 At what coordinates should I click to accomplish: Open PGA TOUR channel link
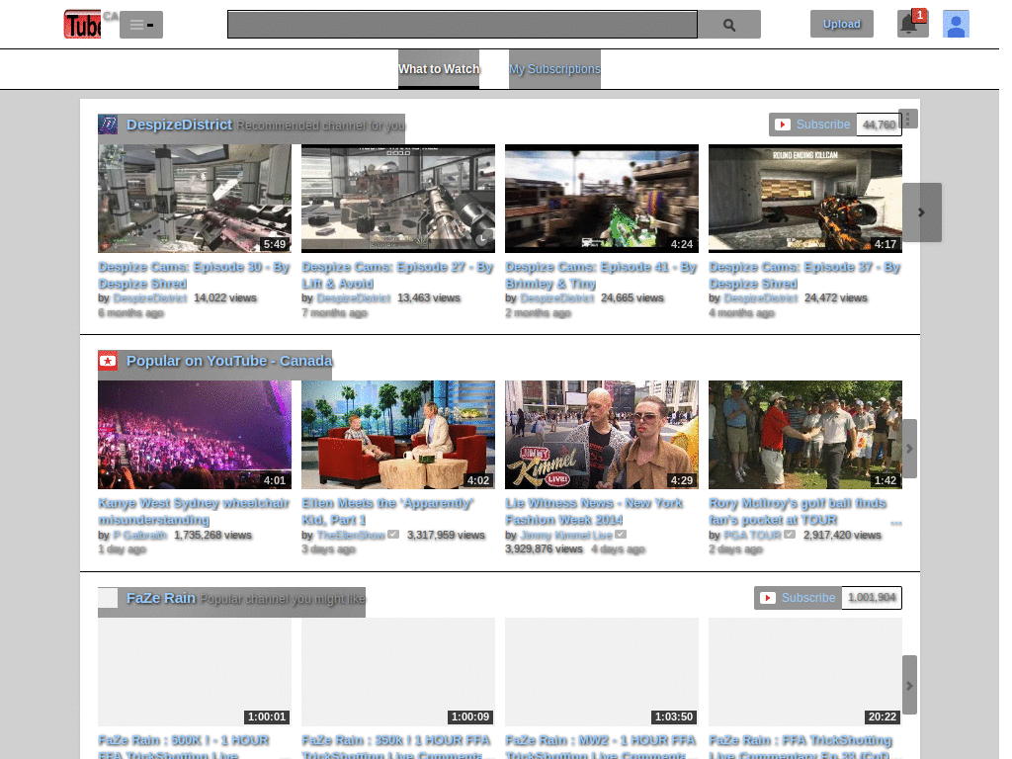coord(752,535)
